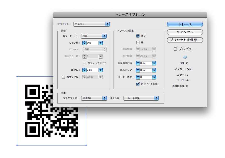Click the 再サンプル stepper arrows
Viewport: 225px width, 158px height.
[84, 77]
